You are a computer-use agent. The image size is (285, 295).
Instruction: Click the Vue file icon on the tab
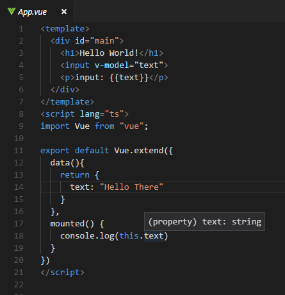click(x=12, y=12)
